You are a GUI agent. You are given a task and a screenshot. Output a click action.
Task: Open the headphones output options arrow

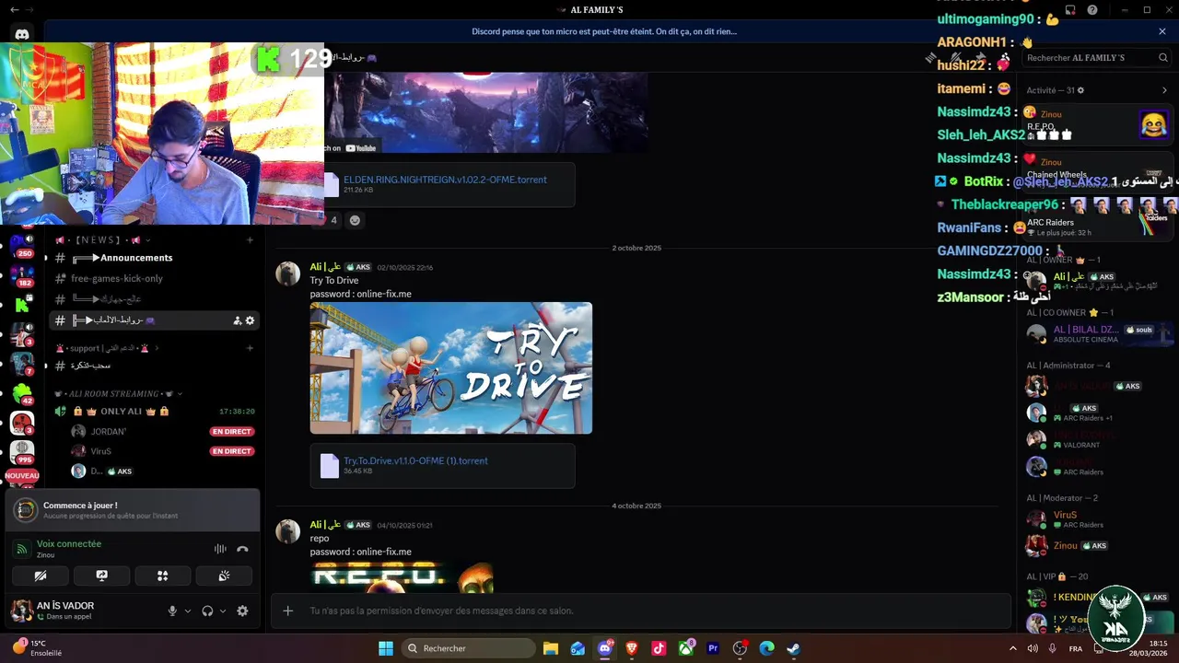pos(223,611)
